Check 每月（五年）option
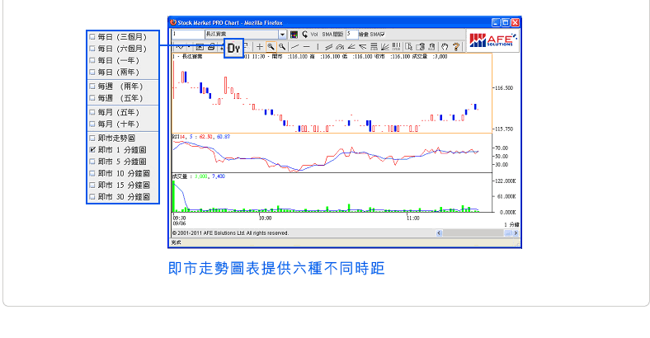 (x=92, y=112)
